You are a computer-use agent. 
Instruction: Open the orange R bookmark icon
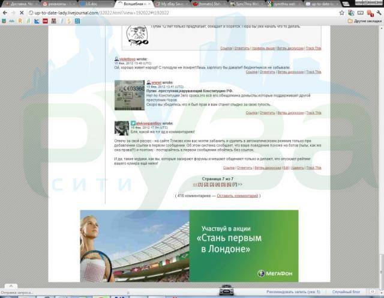click(x=20, y=22)
